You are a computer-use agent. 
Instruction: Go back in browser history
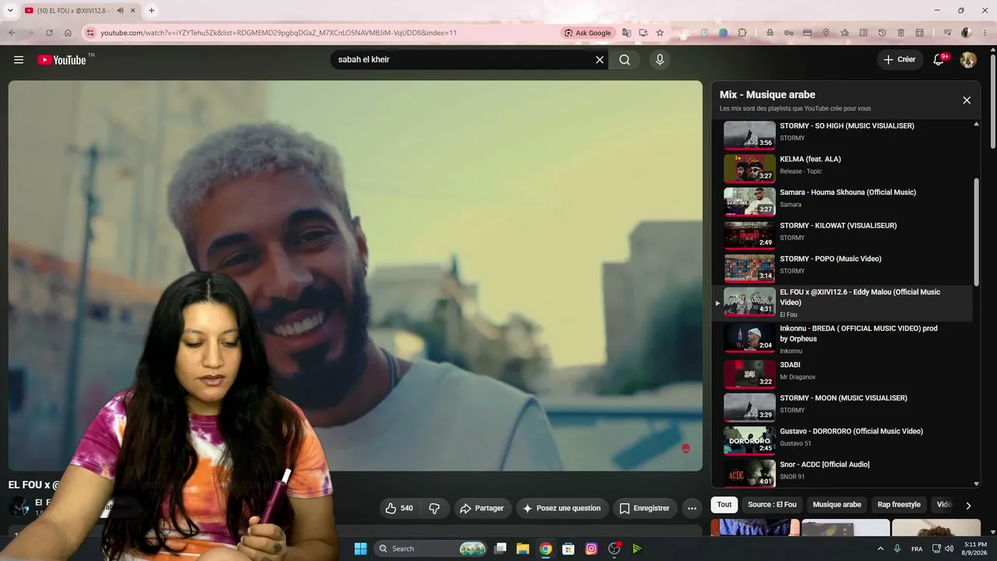pyautogui.click(x=12, y=33)
